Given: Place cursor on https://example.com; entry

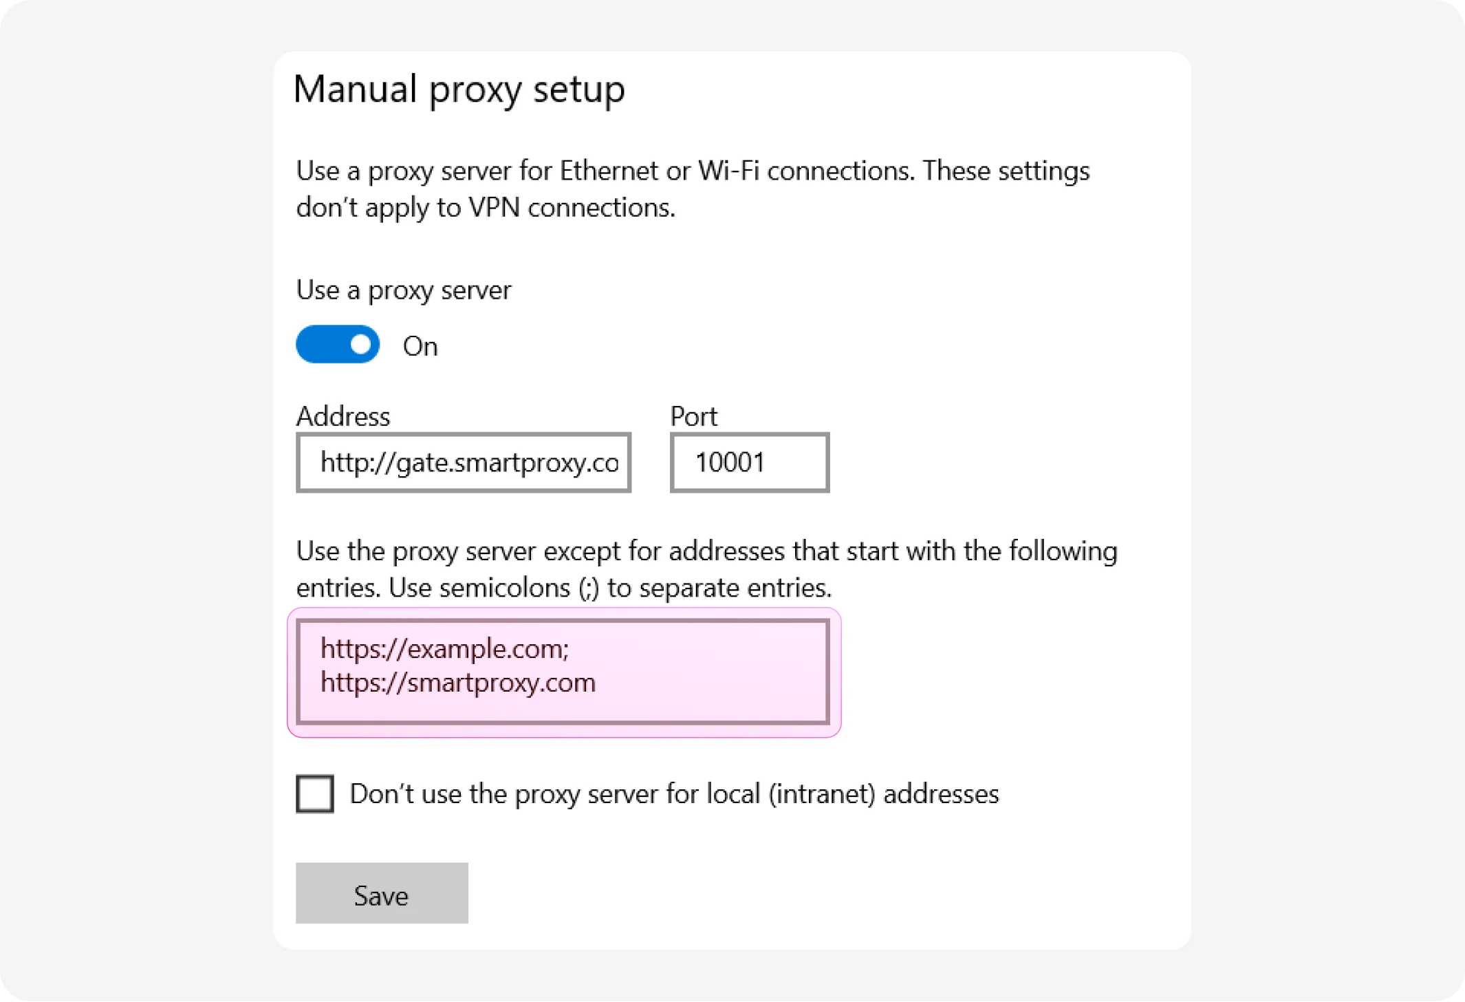Looking at the screenshot, I should (444, 649).
